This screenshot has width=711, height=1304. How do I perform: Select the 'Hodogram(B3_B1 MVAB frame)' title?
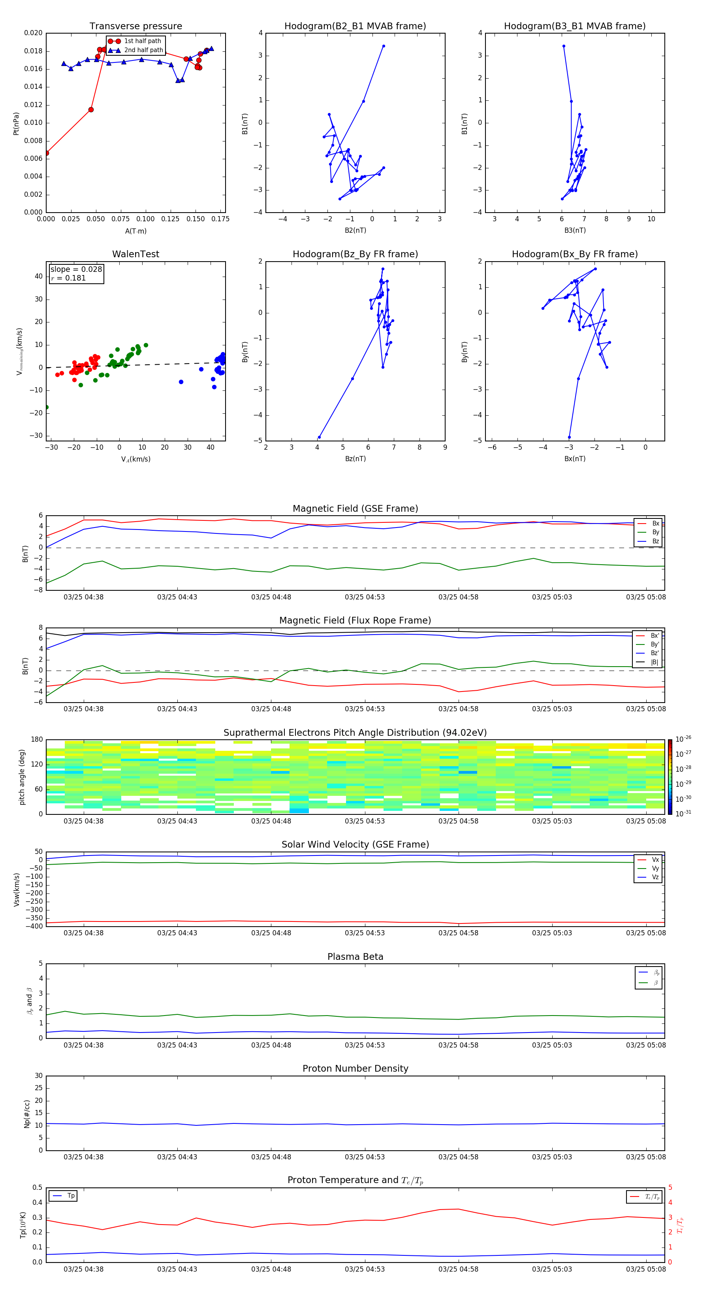point(575,26)
